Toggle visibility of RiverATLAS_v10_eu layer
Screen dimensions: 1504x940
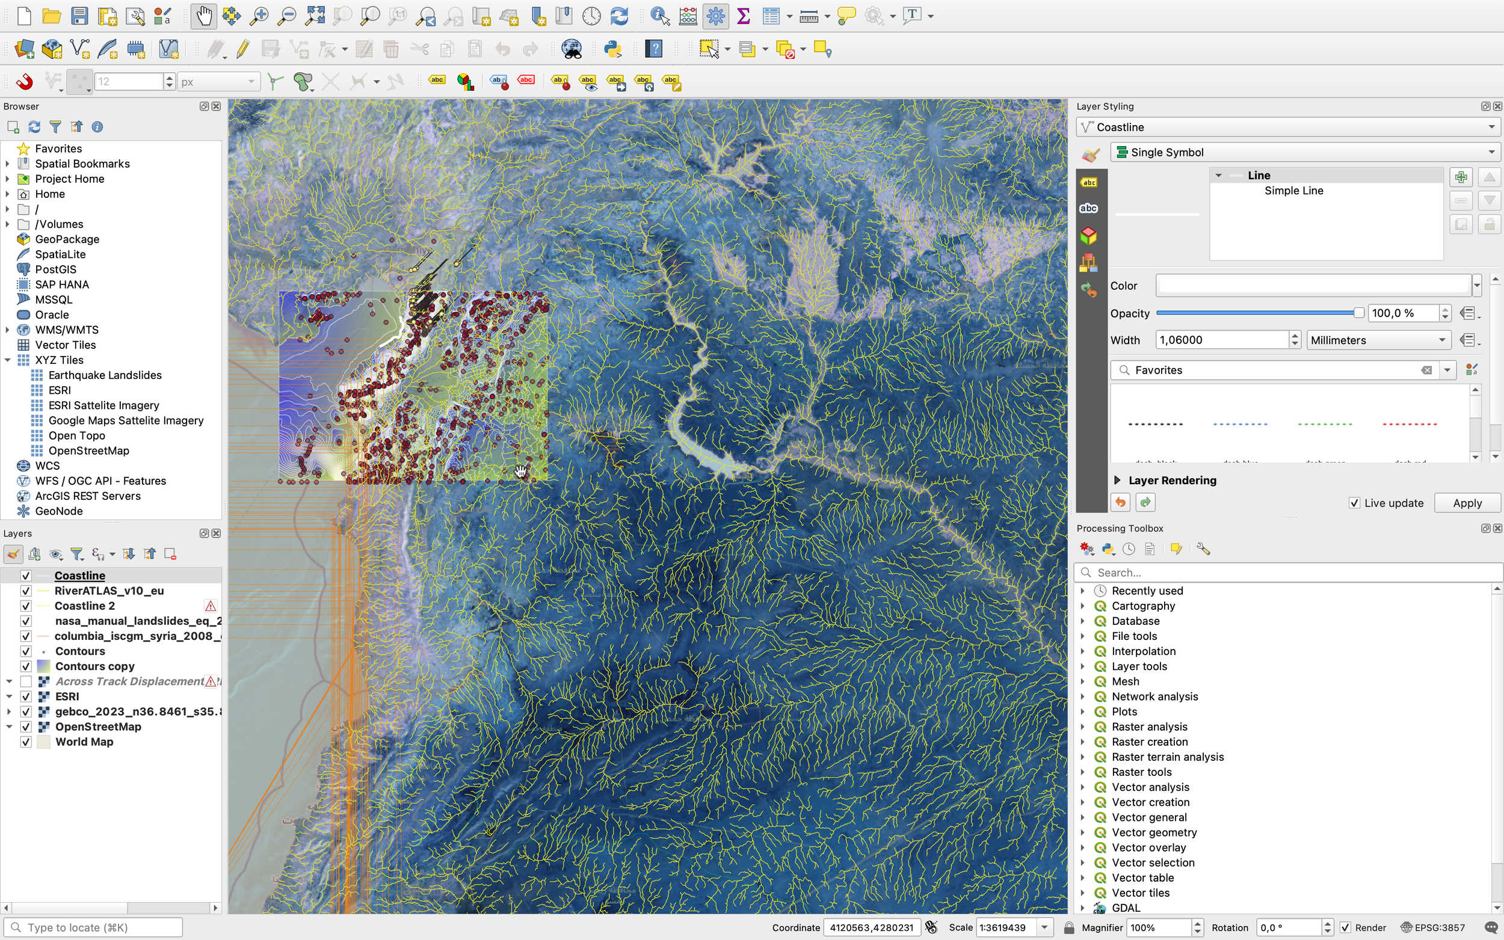[25, 591]
